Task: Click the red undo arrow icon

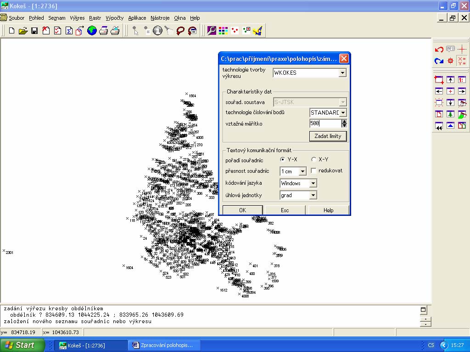Action: (439, 49)
